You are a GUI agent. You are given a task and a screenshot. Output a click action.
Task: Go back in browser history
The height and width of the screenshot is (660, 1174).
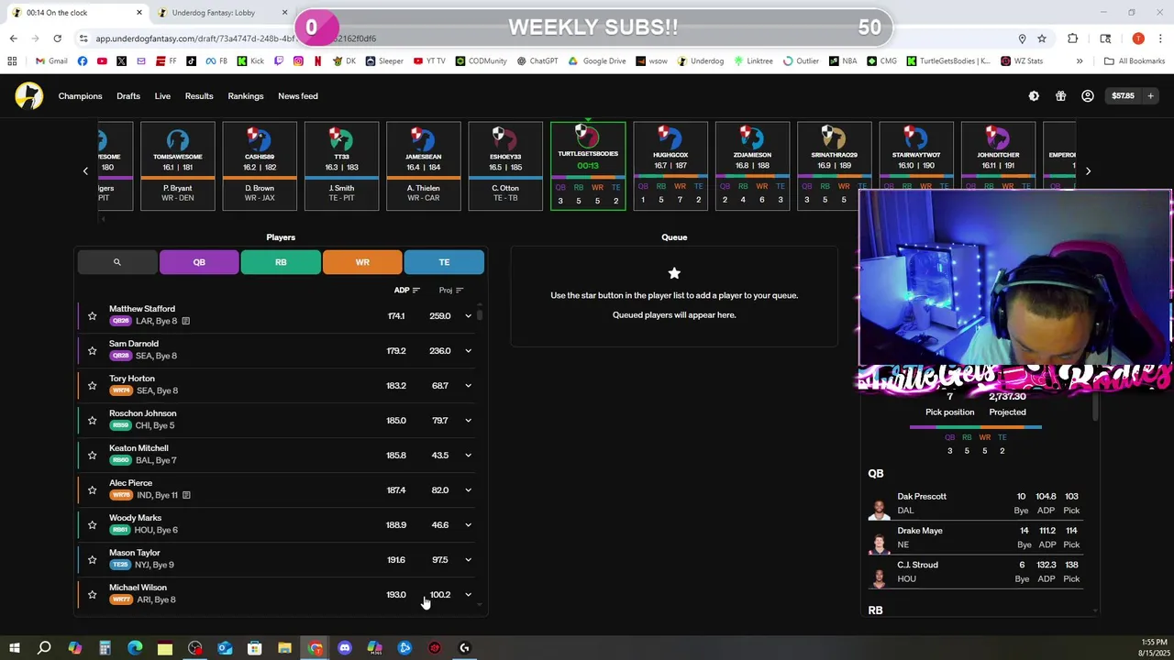pos(13,38)
